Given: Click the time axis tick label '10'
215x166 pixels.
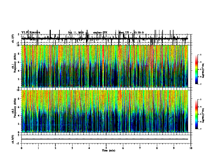Looking at the screenshot, I should [191, 148].
